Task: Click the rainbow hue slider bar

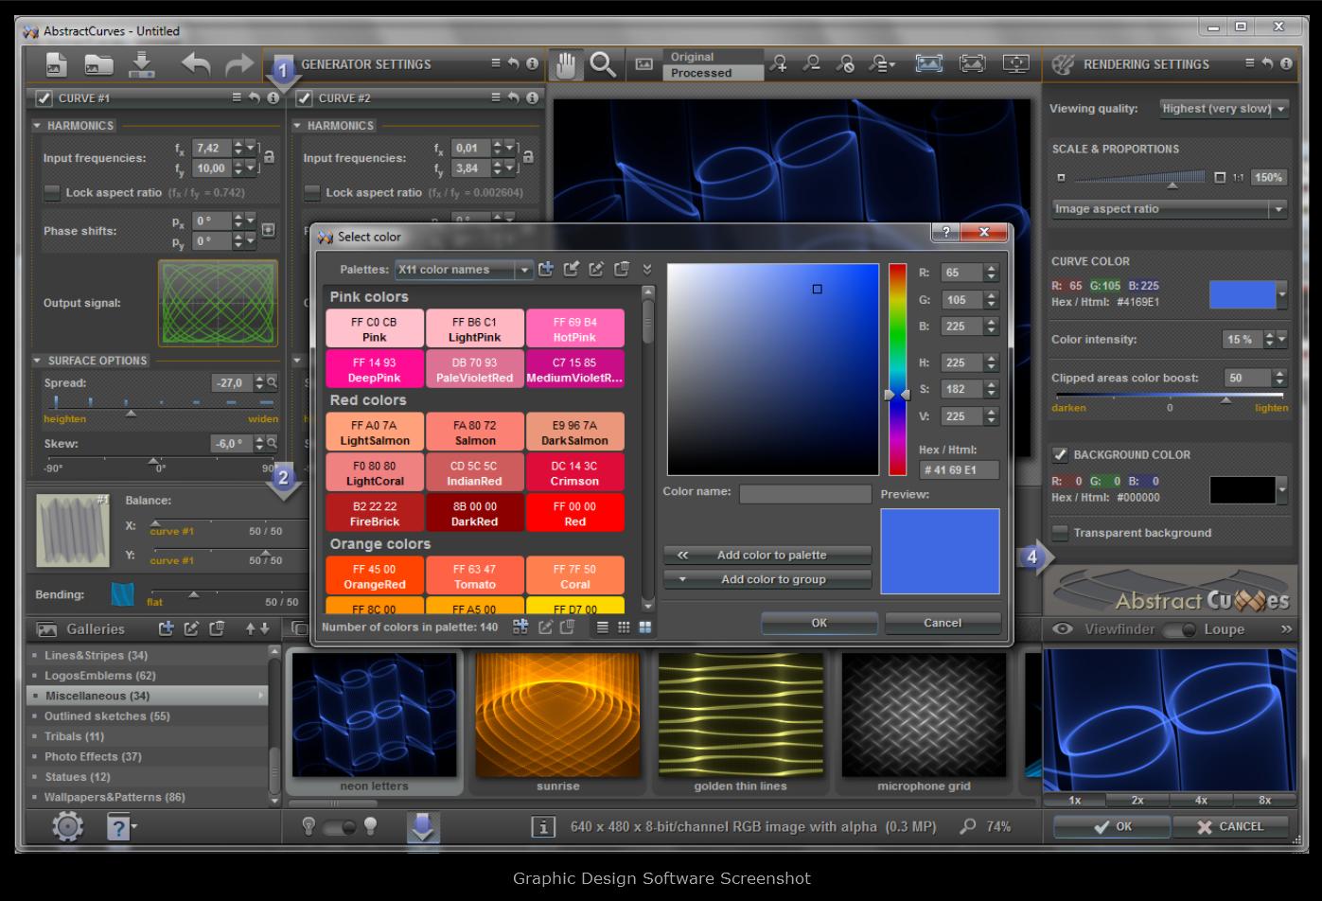Action: 897,370
